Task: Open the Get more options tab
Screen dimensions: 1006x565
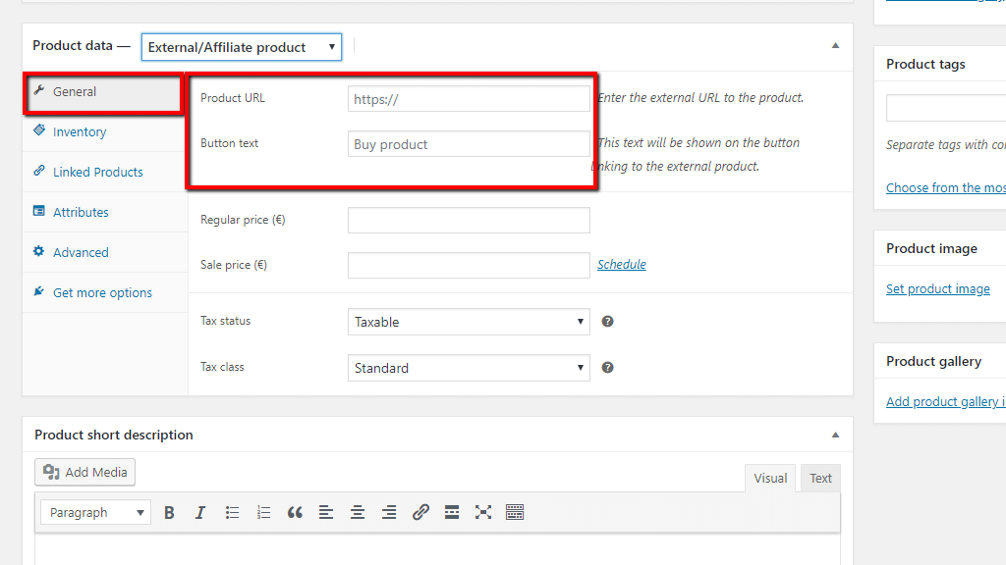Action: 105,292
